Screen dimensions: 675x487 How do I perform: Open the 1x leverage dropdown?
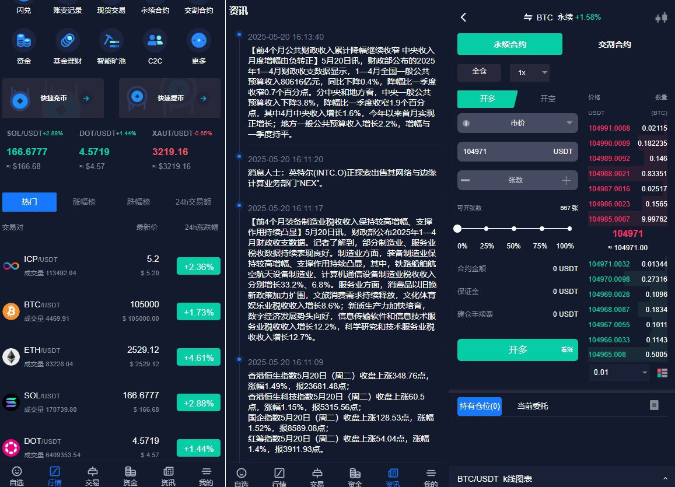coord(530,73)
